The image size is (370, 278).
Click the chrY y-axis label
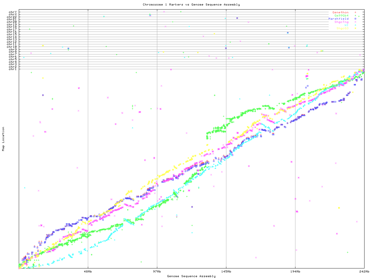tap(12, 12)
